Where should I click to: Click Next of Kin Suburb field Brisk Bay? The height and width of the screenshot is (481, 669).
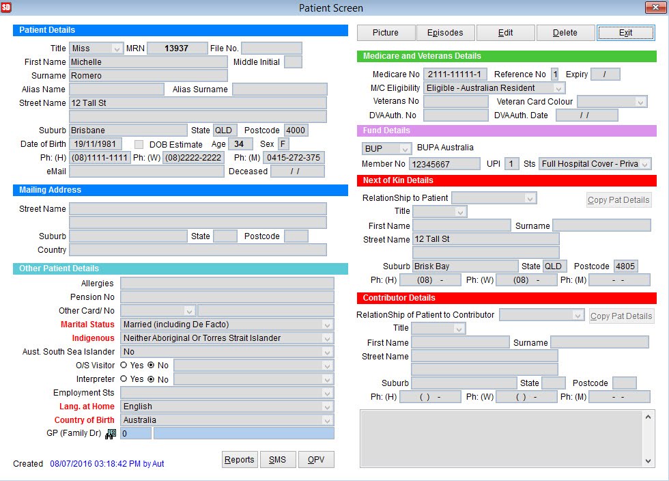[466, 266]
